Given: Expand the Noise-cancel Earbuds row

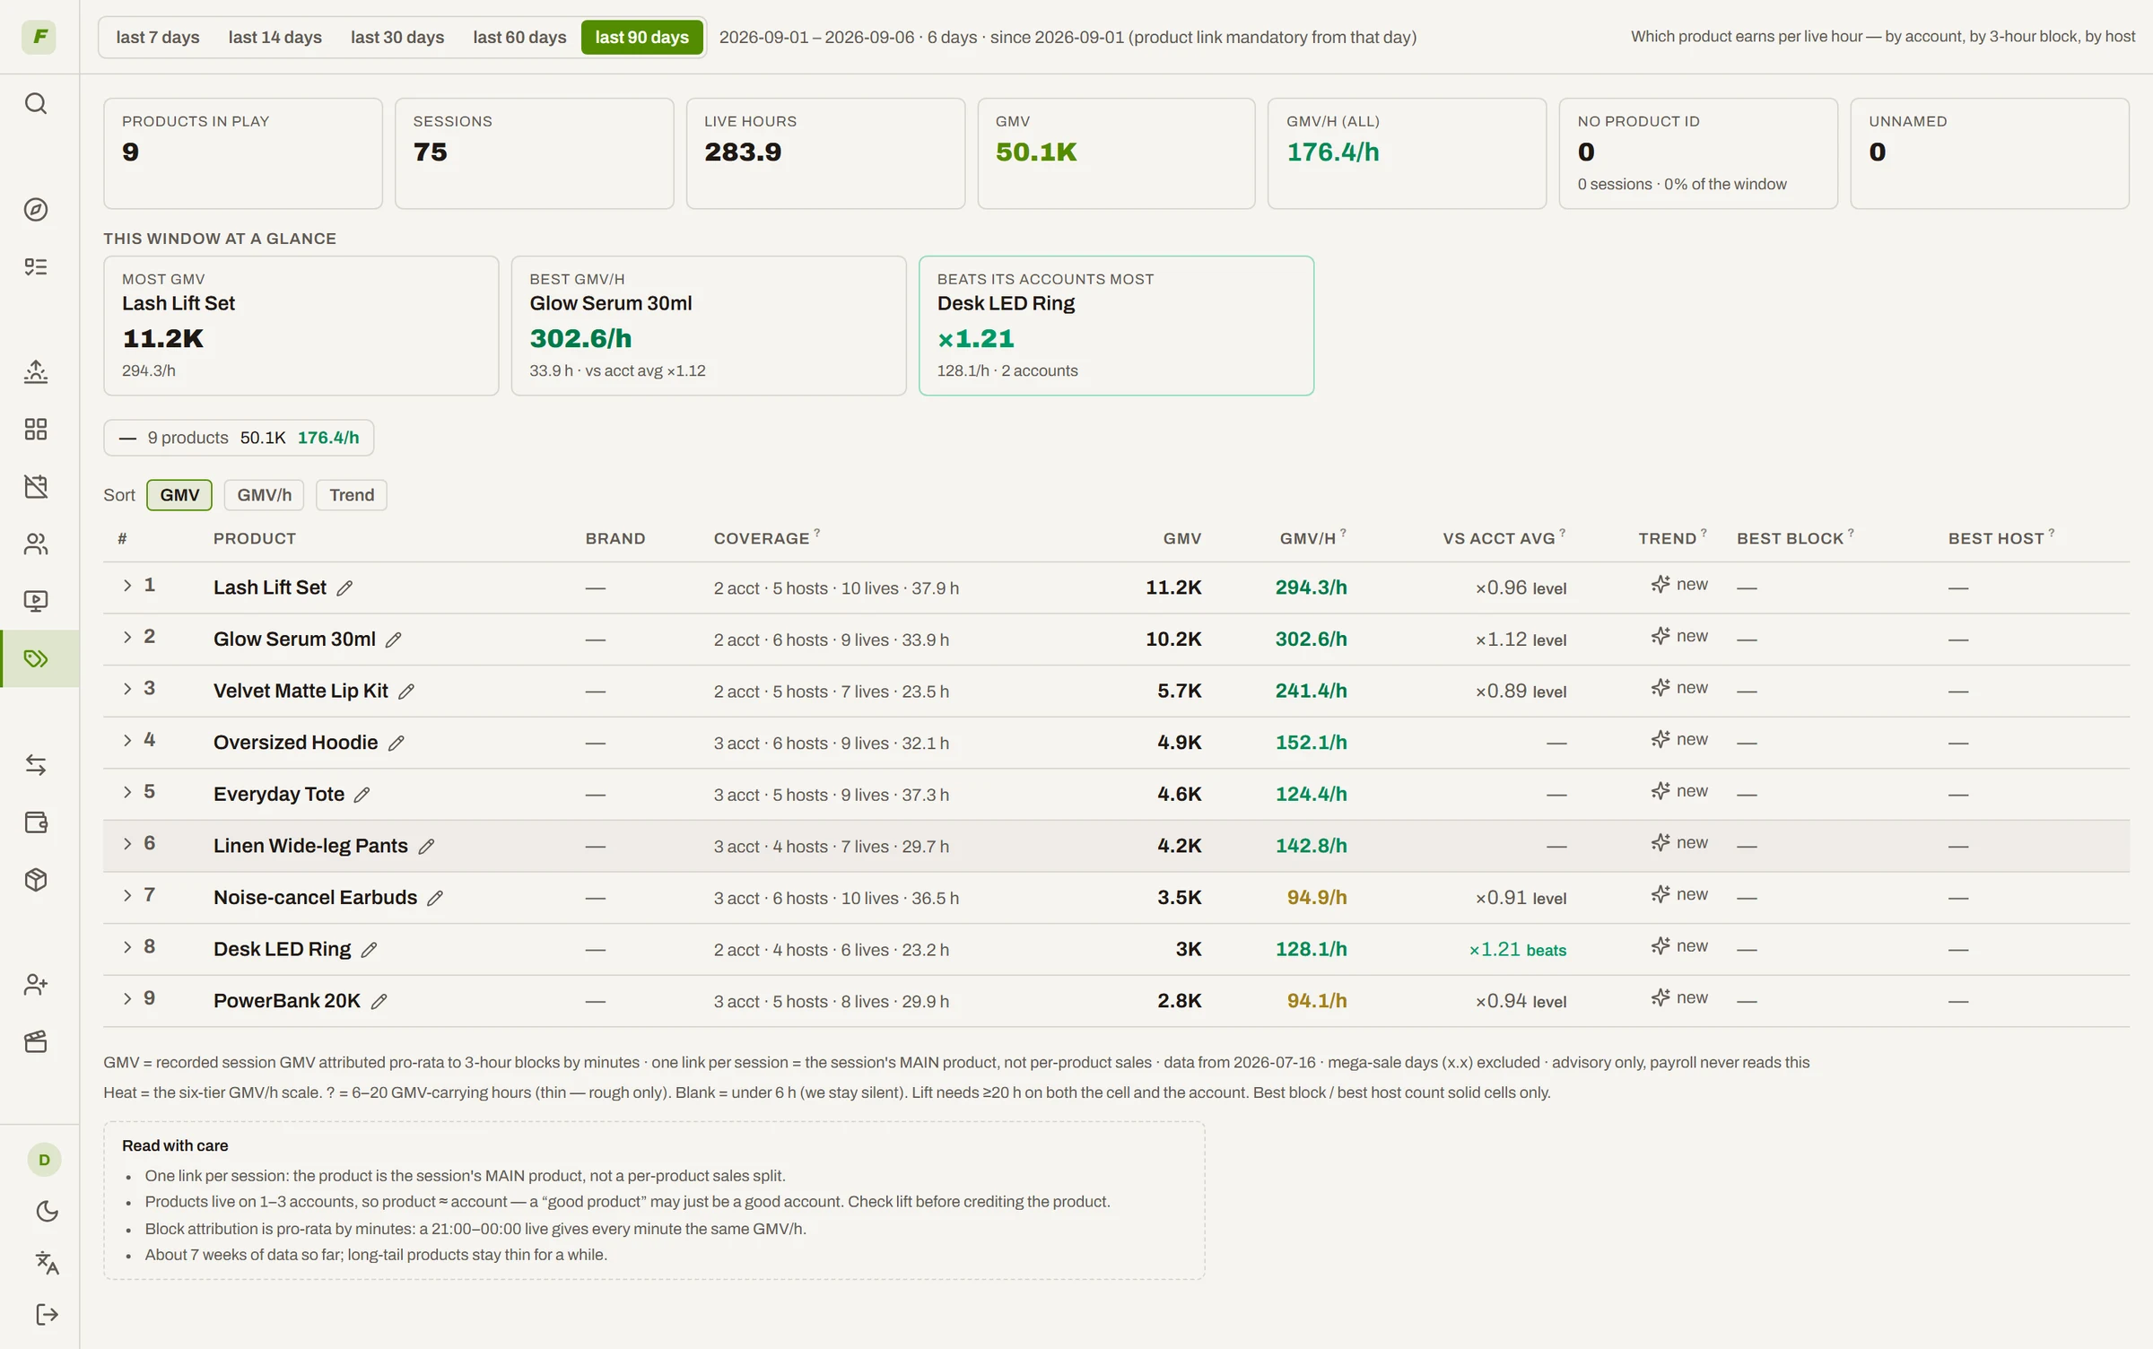Looking at the screenshot, I should [x=127, y=895].
